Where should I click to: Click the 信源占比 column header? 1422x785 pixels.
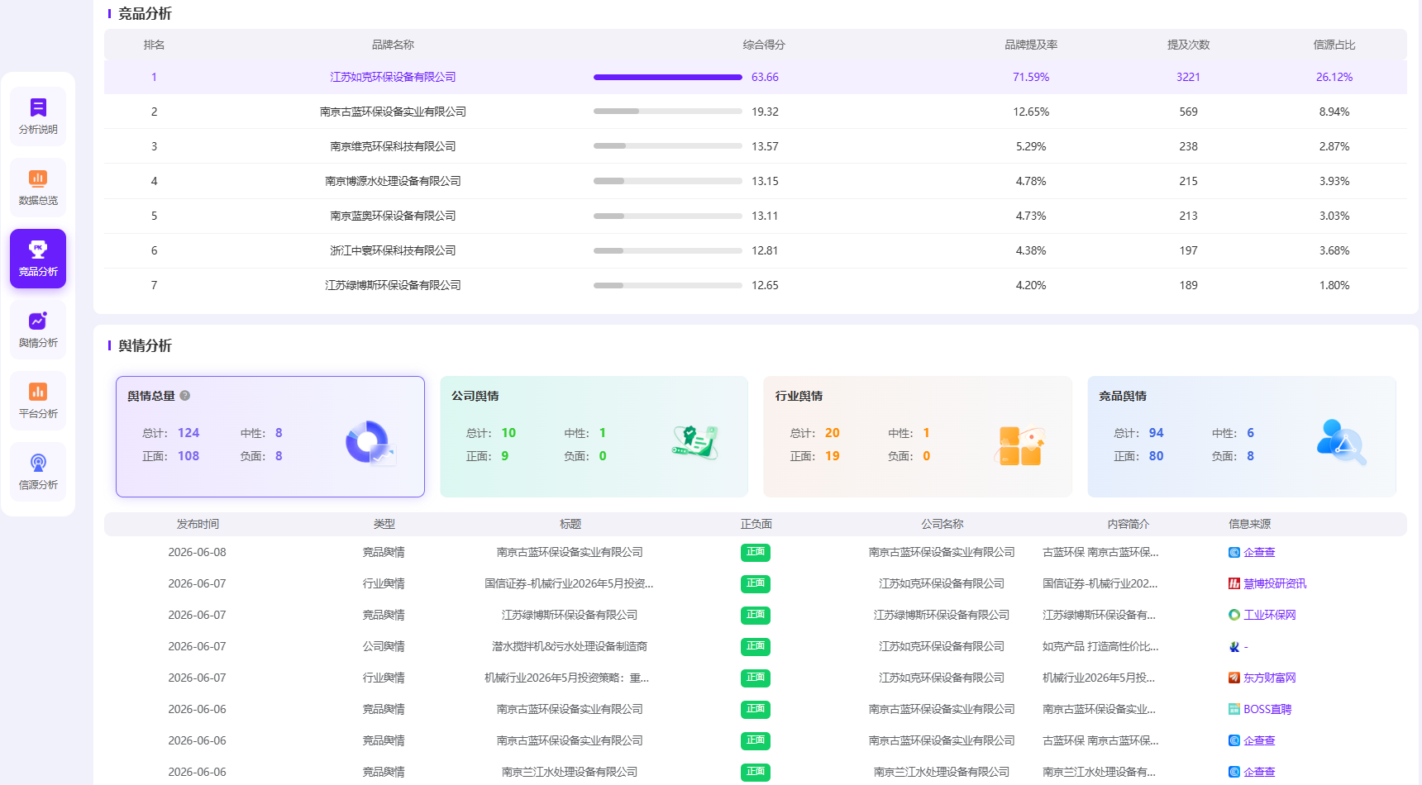1334,45
